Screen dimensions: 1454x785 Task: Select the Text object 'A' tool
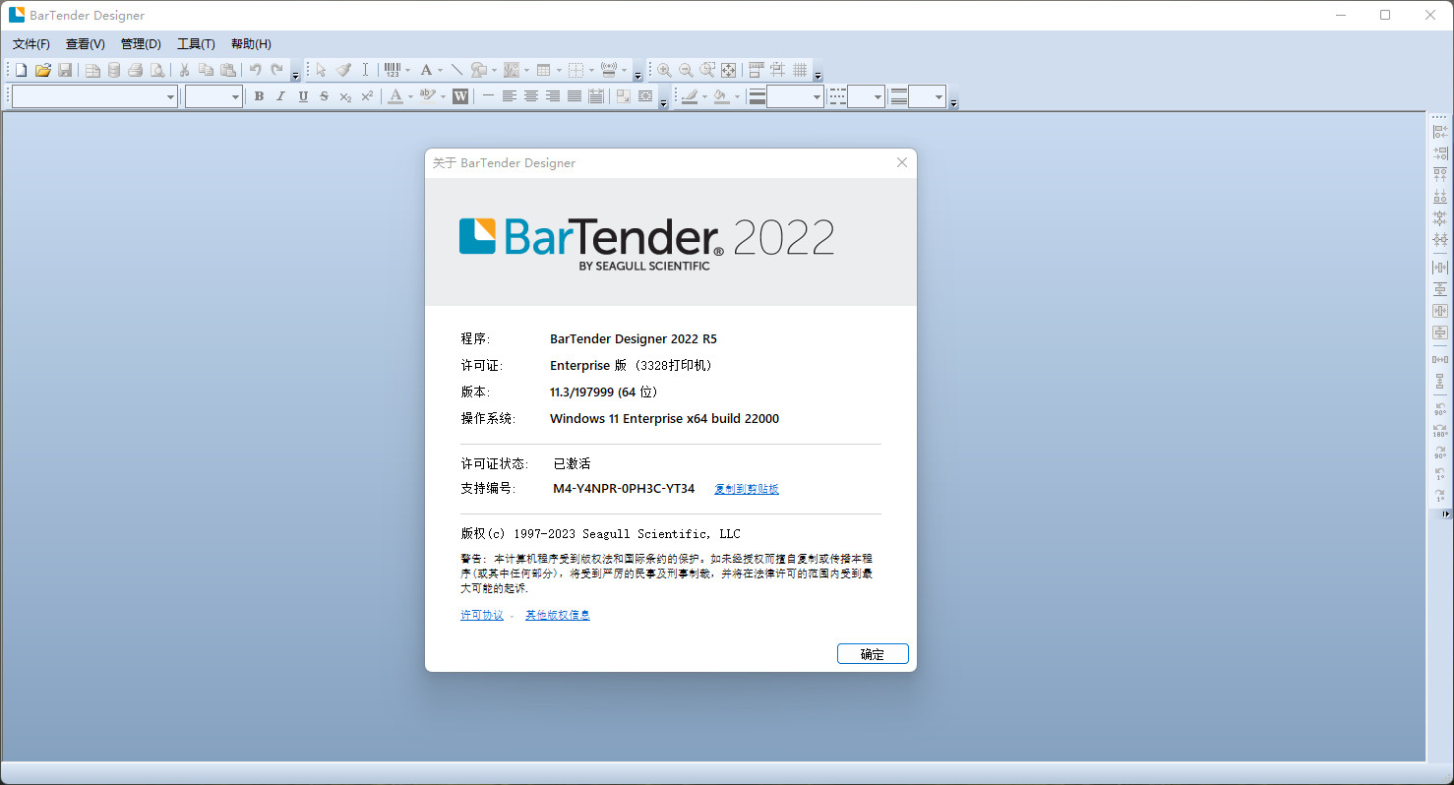click(426, 70)
